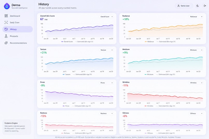Toggle Estimated series in Oiliness chart legend
This screenshot has height=139, width=209.
[x=165, y=133]
